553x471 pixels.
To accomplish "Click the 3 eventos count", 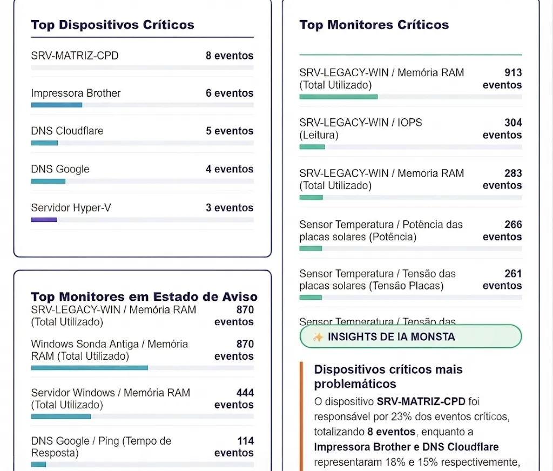I will 230,207.
